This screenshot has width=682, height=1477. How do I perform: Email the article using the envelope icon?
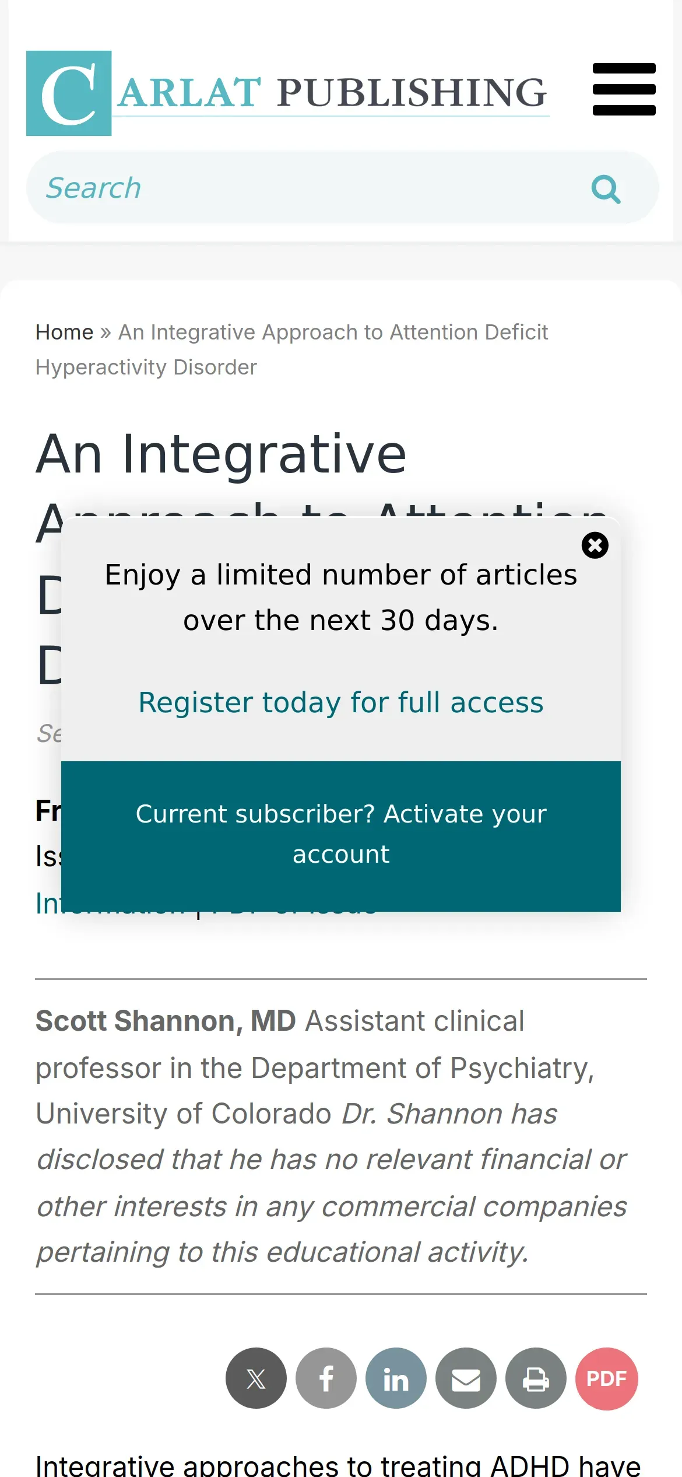click(x=466, y=1378)
